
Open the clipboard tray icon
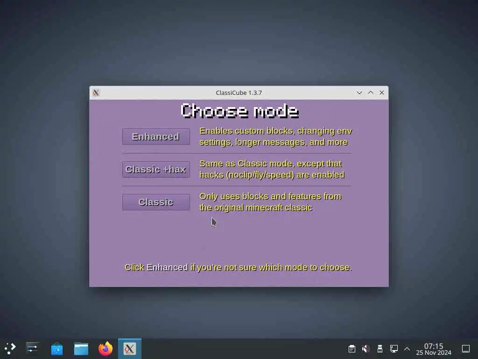click(352, 349)
